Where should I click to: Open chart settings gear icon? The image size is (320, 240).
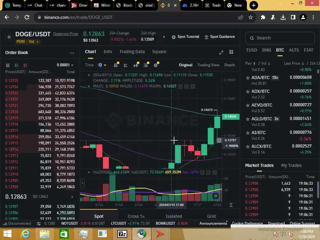click(156, 65)
